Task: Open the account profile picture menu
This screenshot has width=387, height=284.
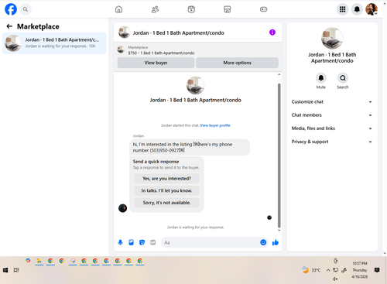Action: [372, 9]
